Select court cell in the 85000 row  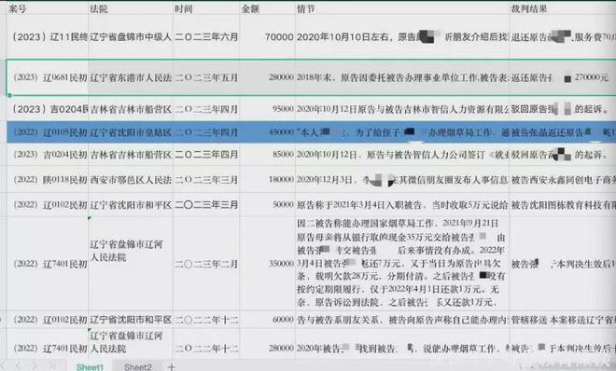(131, 155)
